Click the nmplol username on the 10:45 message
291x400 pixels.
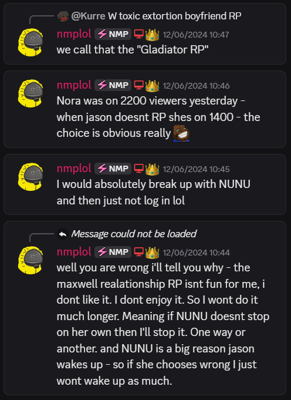click(x=74, y=169)
